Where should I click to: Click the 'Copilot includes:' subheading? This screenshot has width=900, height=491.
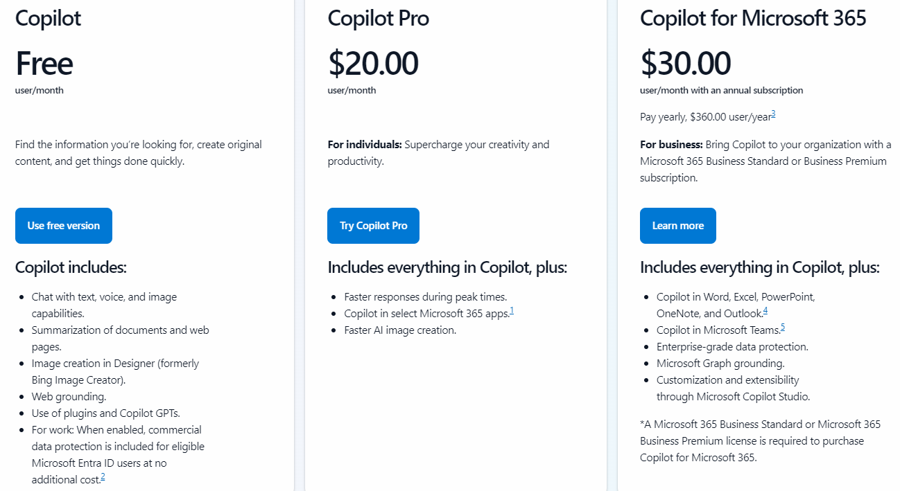pos(71,267)
